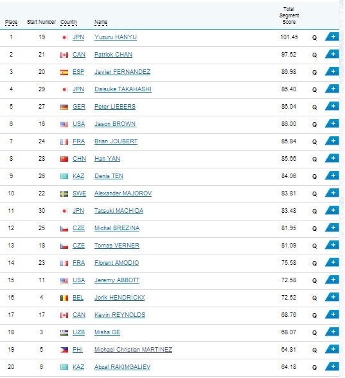Click the German flag icon for Peter LIEBERS
The image size is (345, 378).
64,107
